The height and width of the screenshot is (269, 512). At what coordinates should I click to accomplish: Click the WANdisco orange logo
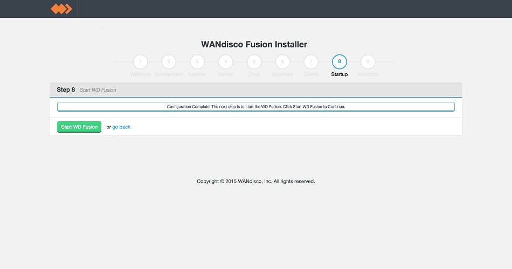[61, 9]
